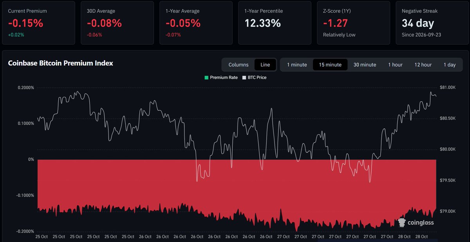Viewport: 470px width, 242px height.
Task: Select the 15 minute interval
Action: click(x=330, y=65)
